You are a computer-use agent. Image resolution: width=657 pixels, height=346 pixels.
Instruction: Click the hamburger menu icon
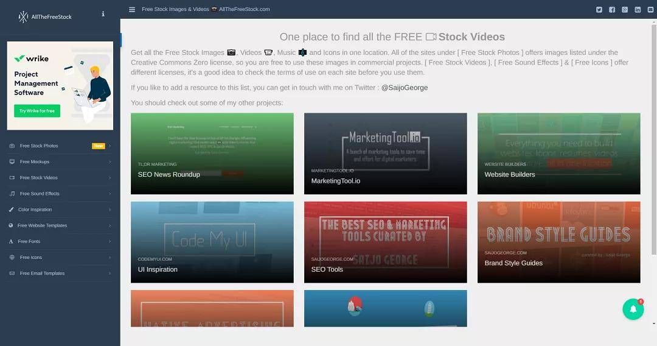pos(132,9)
